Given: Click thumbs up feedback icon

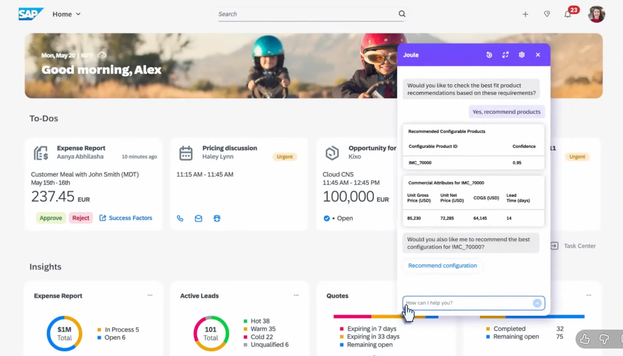Looking at the screenshot, I should pos(585,339).
